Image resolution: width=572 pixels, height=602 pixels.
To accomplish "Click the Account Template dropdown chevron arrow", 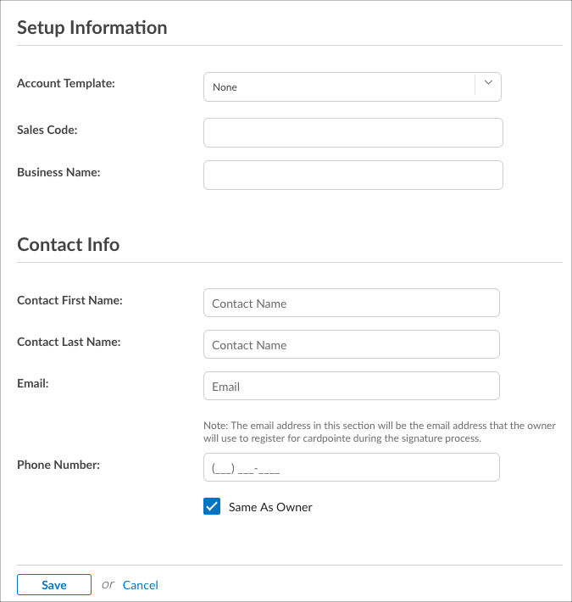I will pyautogui.click(x=488, y=83).
